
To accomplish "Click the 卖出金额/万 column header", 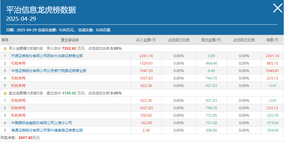I will 211,40.
